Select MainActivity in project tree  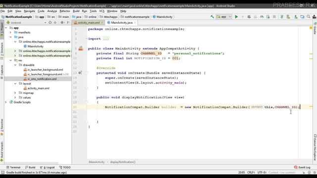pos(34,46)
